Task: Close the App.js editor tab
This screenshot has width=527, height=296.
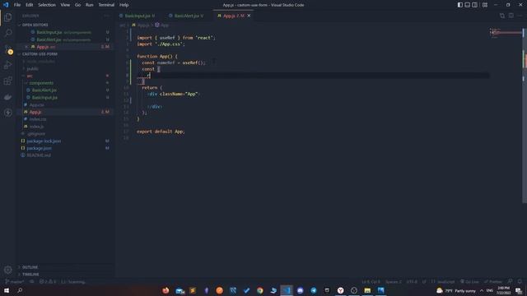Action: point(249,16)
